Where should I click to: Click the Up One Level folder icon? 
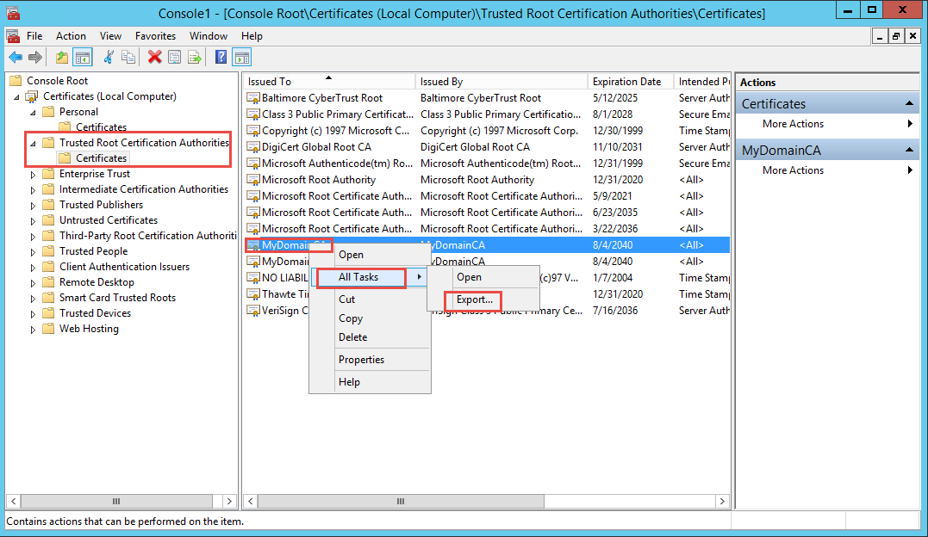[61, 58]
